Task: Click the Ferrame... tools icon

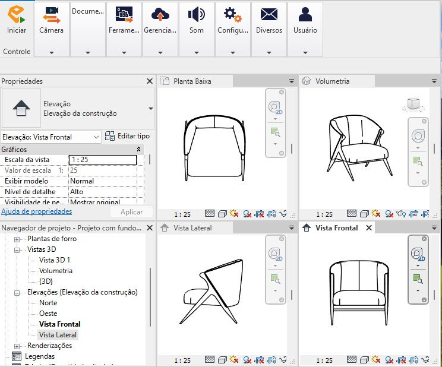Action: pyautogui.click(x=124, y=15)
